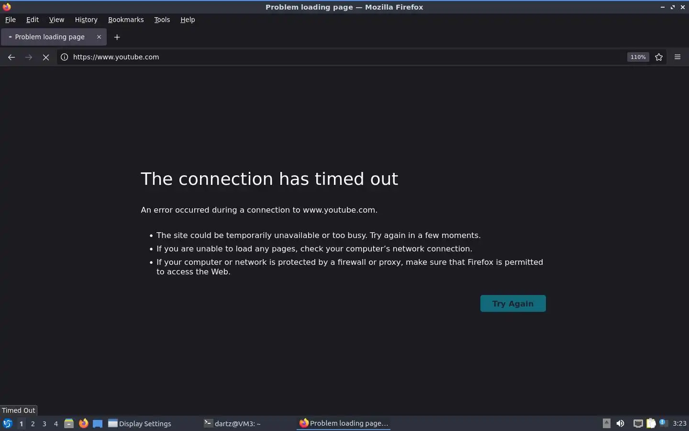Switch to workspace 2
Image resolution: width=689 pixels, height=431 pixels.
pos(33,423)
